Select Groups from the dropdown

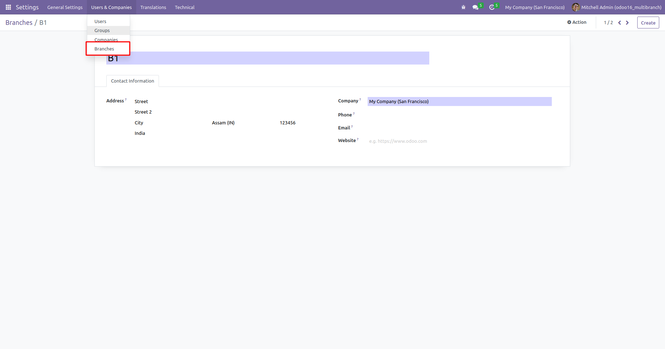[x=108, y=31]
